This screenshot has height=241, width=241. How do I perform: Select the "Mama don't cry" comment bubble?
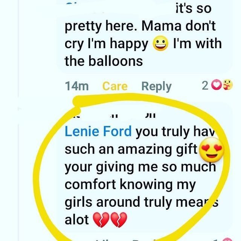coord(145,37)
